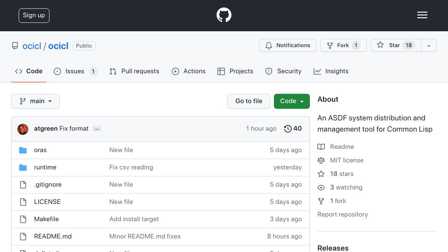Viewport: 448px width, 252px height.
Task: Open the Projects tab
Action: click(x=235, y=71)
